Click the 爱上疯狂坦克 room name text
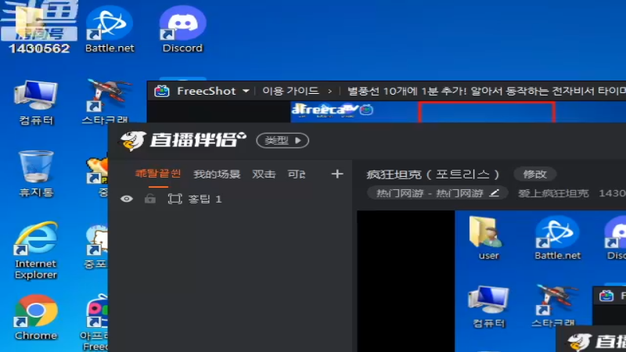Screen dimensions: 626x352 (553, 193)
